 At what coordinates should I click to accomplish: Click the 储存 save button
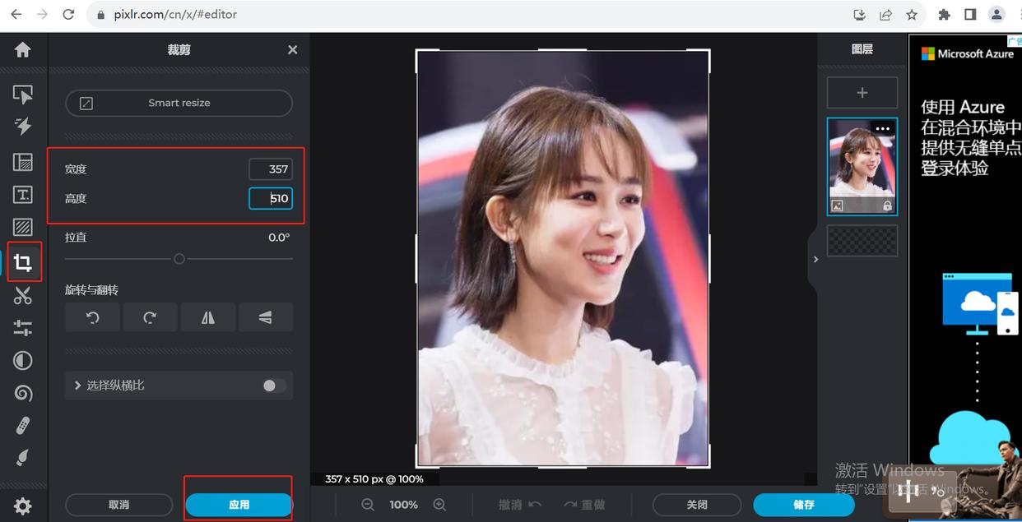click(803, 505)
